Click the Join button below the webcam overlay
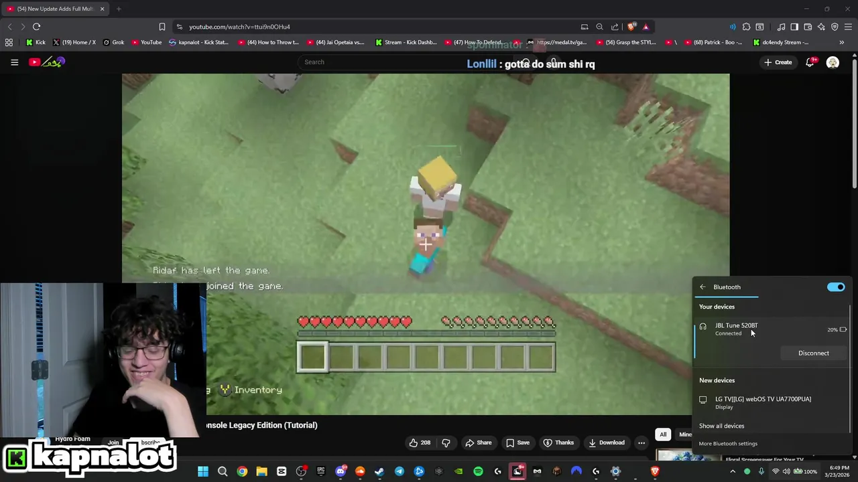This screenshot has height=482, width=858. [113, 443]
